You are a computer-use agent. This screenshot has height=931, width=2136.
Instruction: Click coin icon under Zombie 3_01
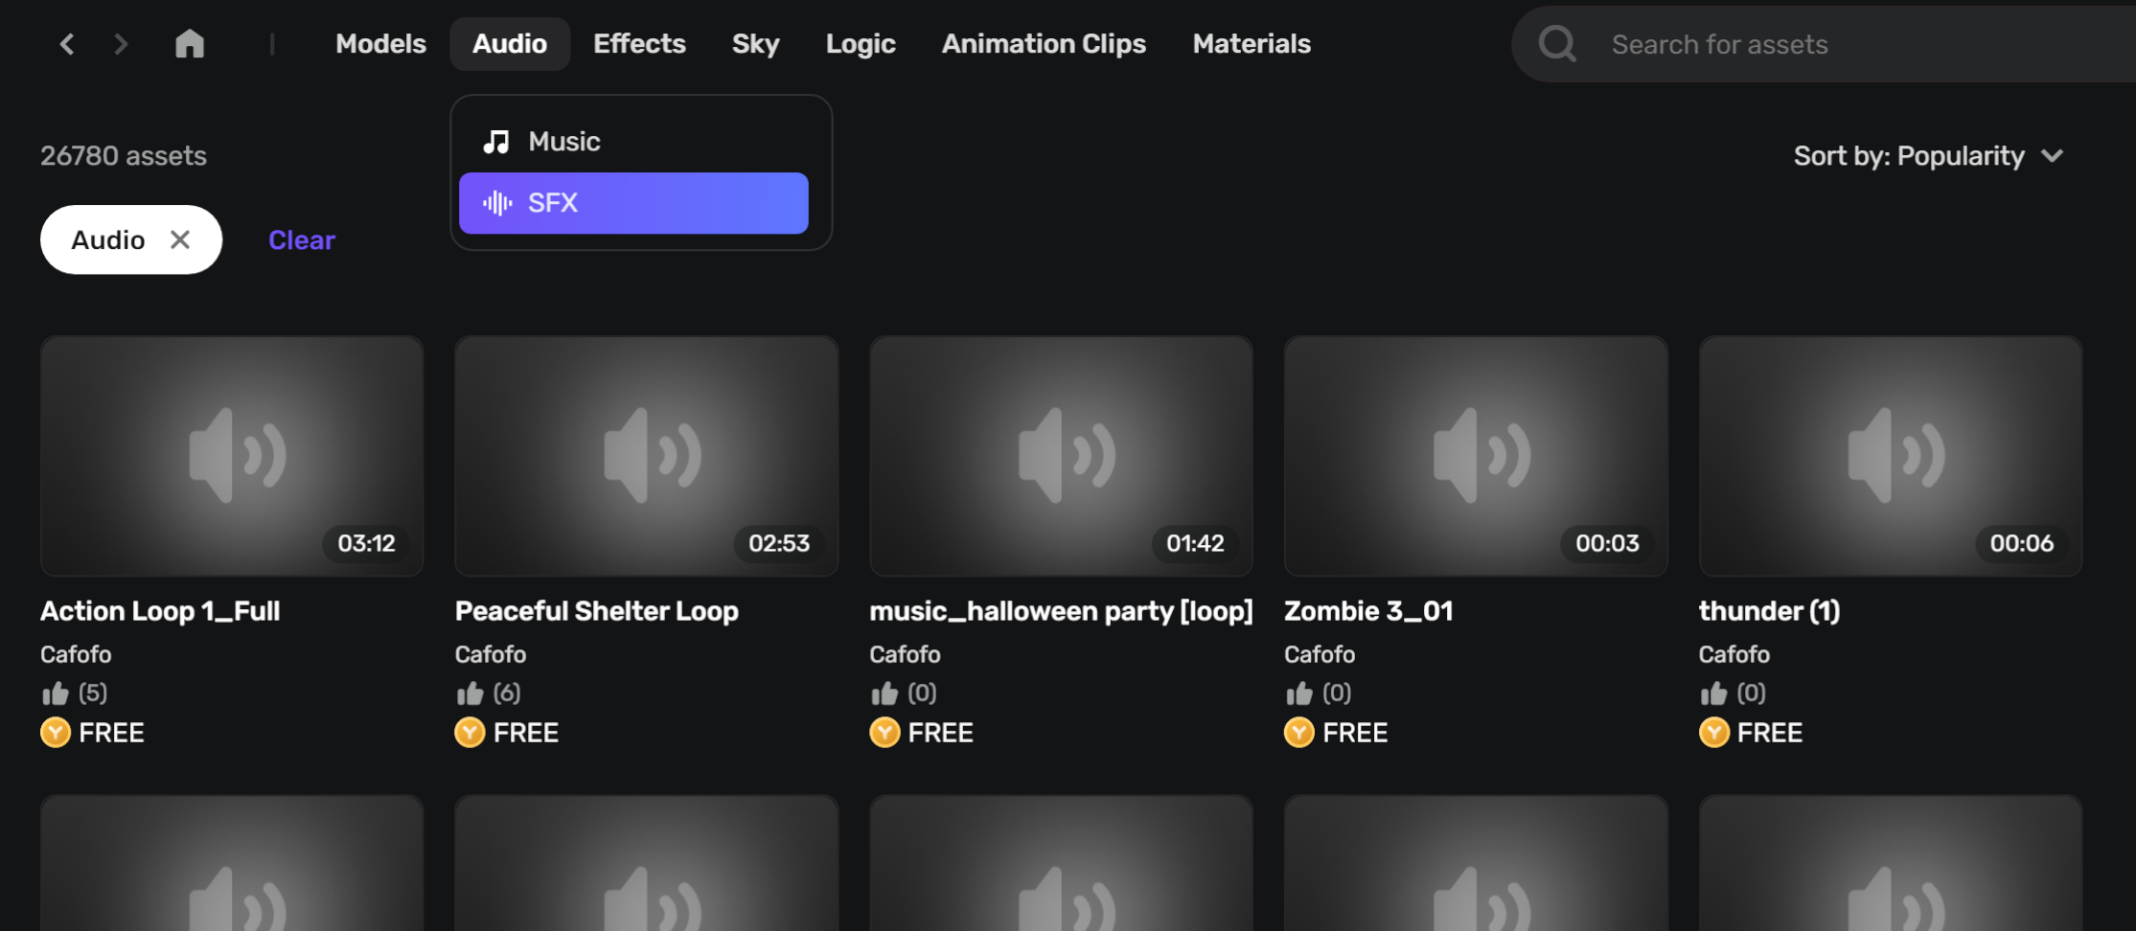tap(1299, 733)
